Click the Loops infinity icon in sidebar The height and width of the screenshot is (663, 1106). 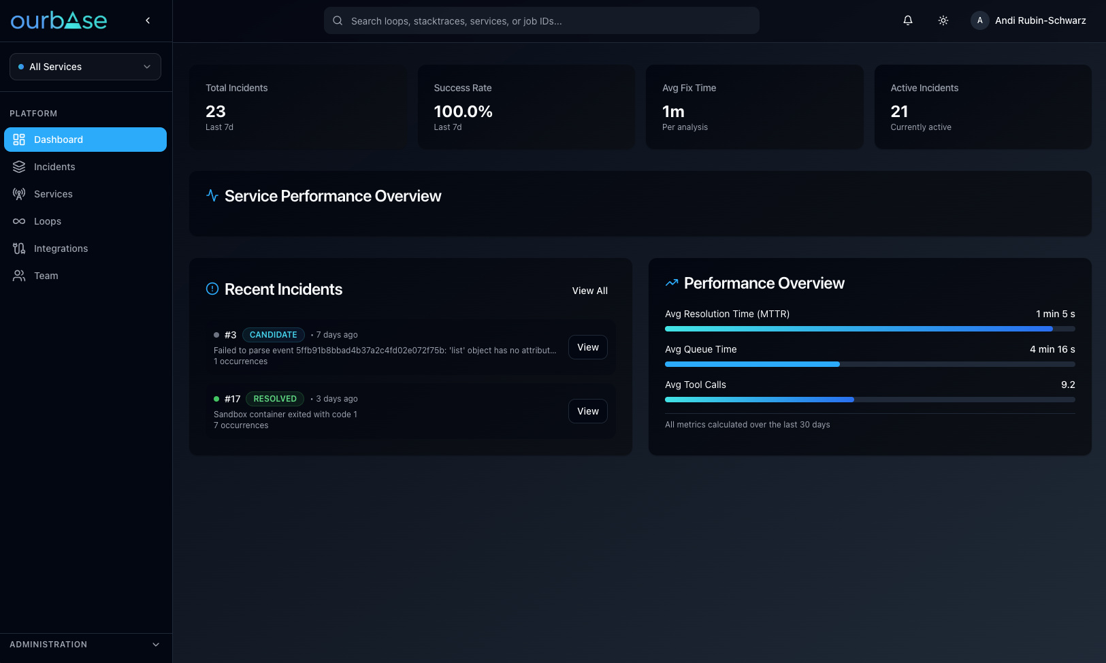pos(19,221)
